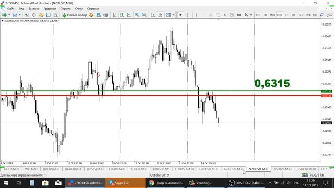
Task: Open the Strategy Tester icon
Action: point(55,15)
